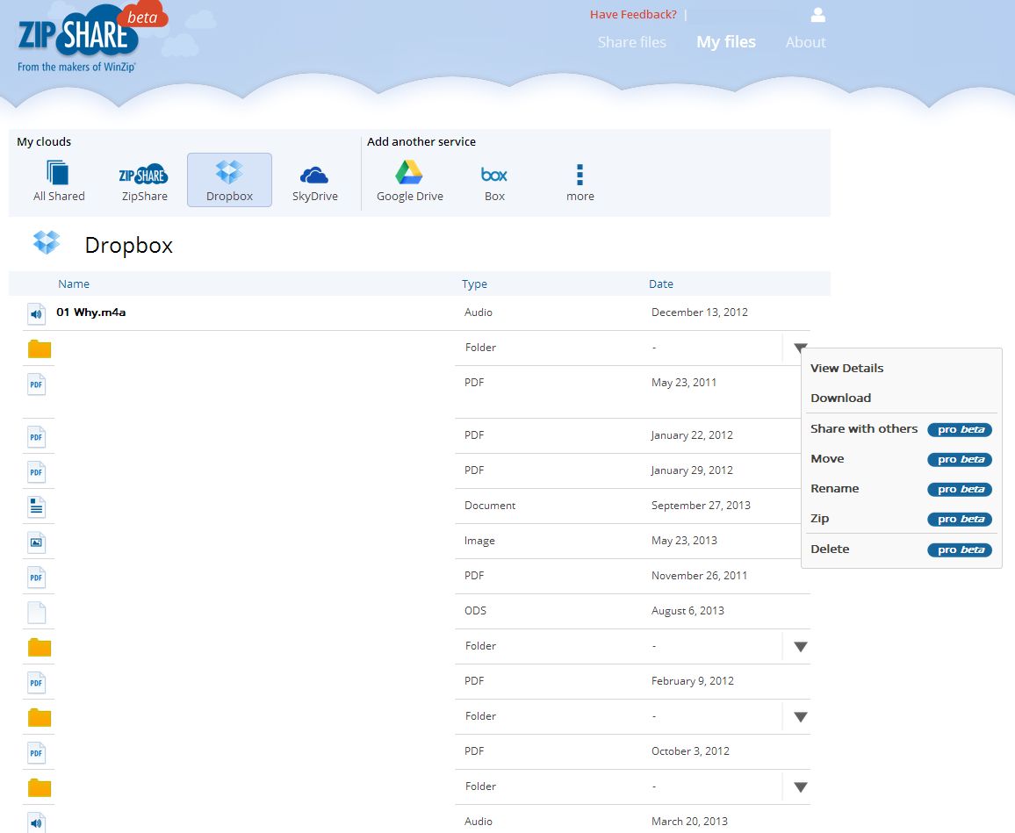Sort the list by Date column
The width and height of the screenshot is (1015, 833).
661,284
